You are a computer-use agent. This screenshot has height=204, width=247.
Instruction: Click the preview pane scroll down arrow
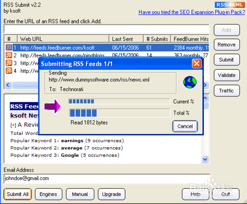205,159
